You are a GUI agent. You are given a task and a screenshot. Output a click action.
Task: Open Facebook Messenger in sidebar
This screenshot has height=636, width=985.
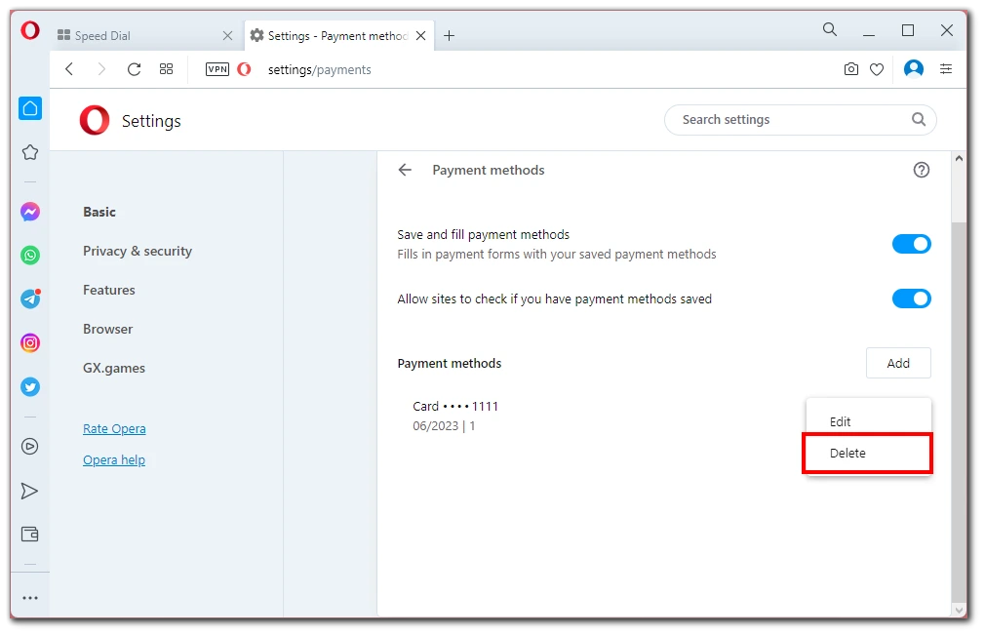30,212
